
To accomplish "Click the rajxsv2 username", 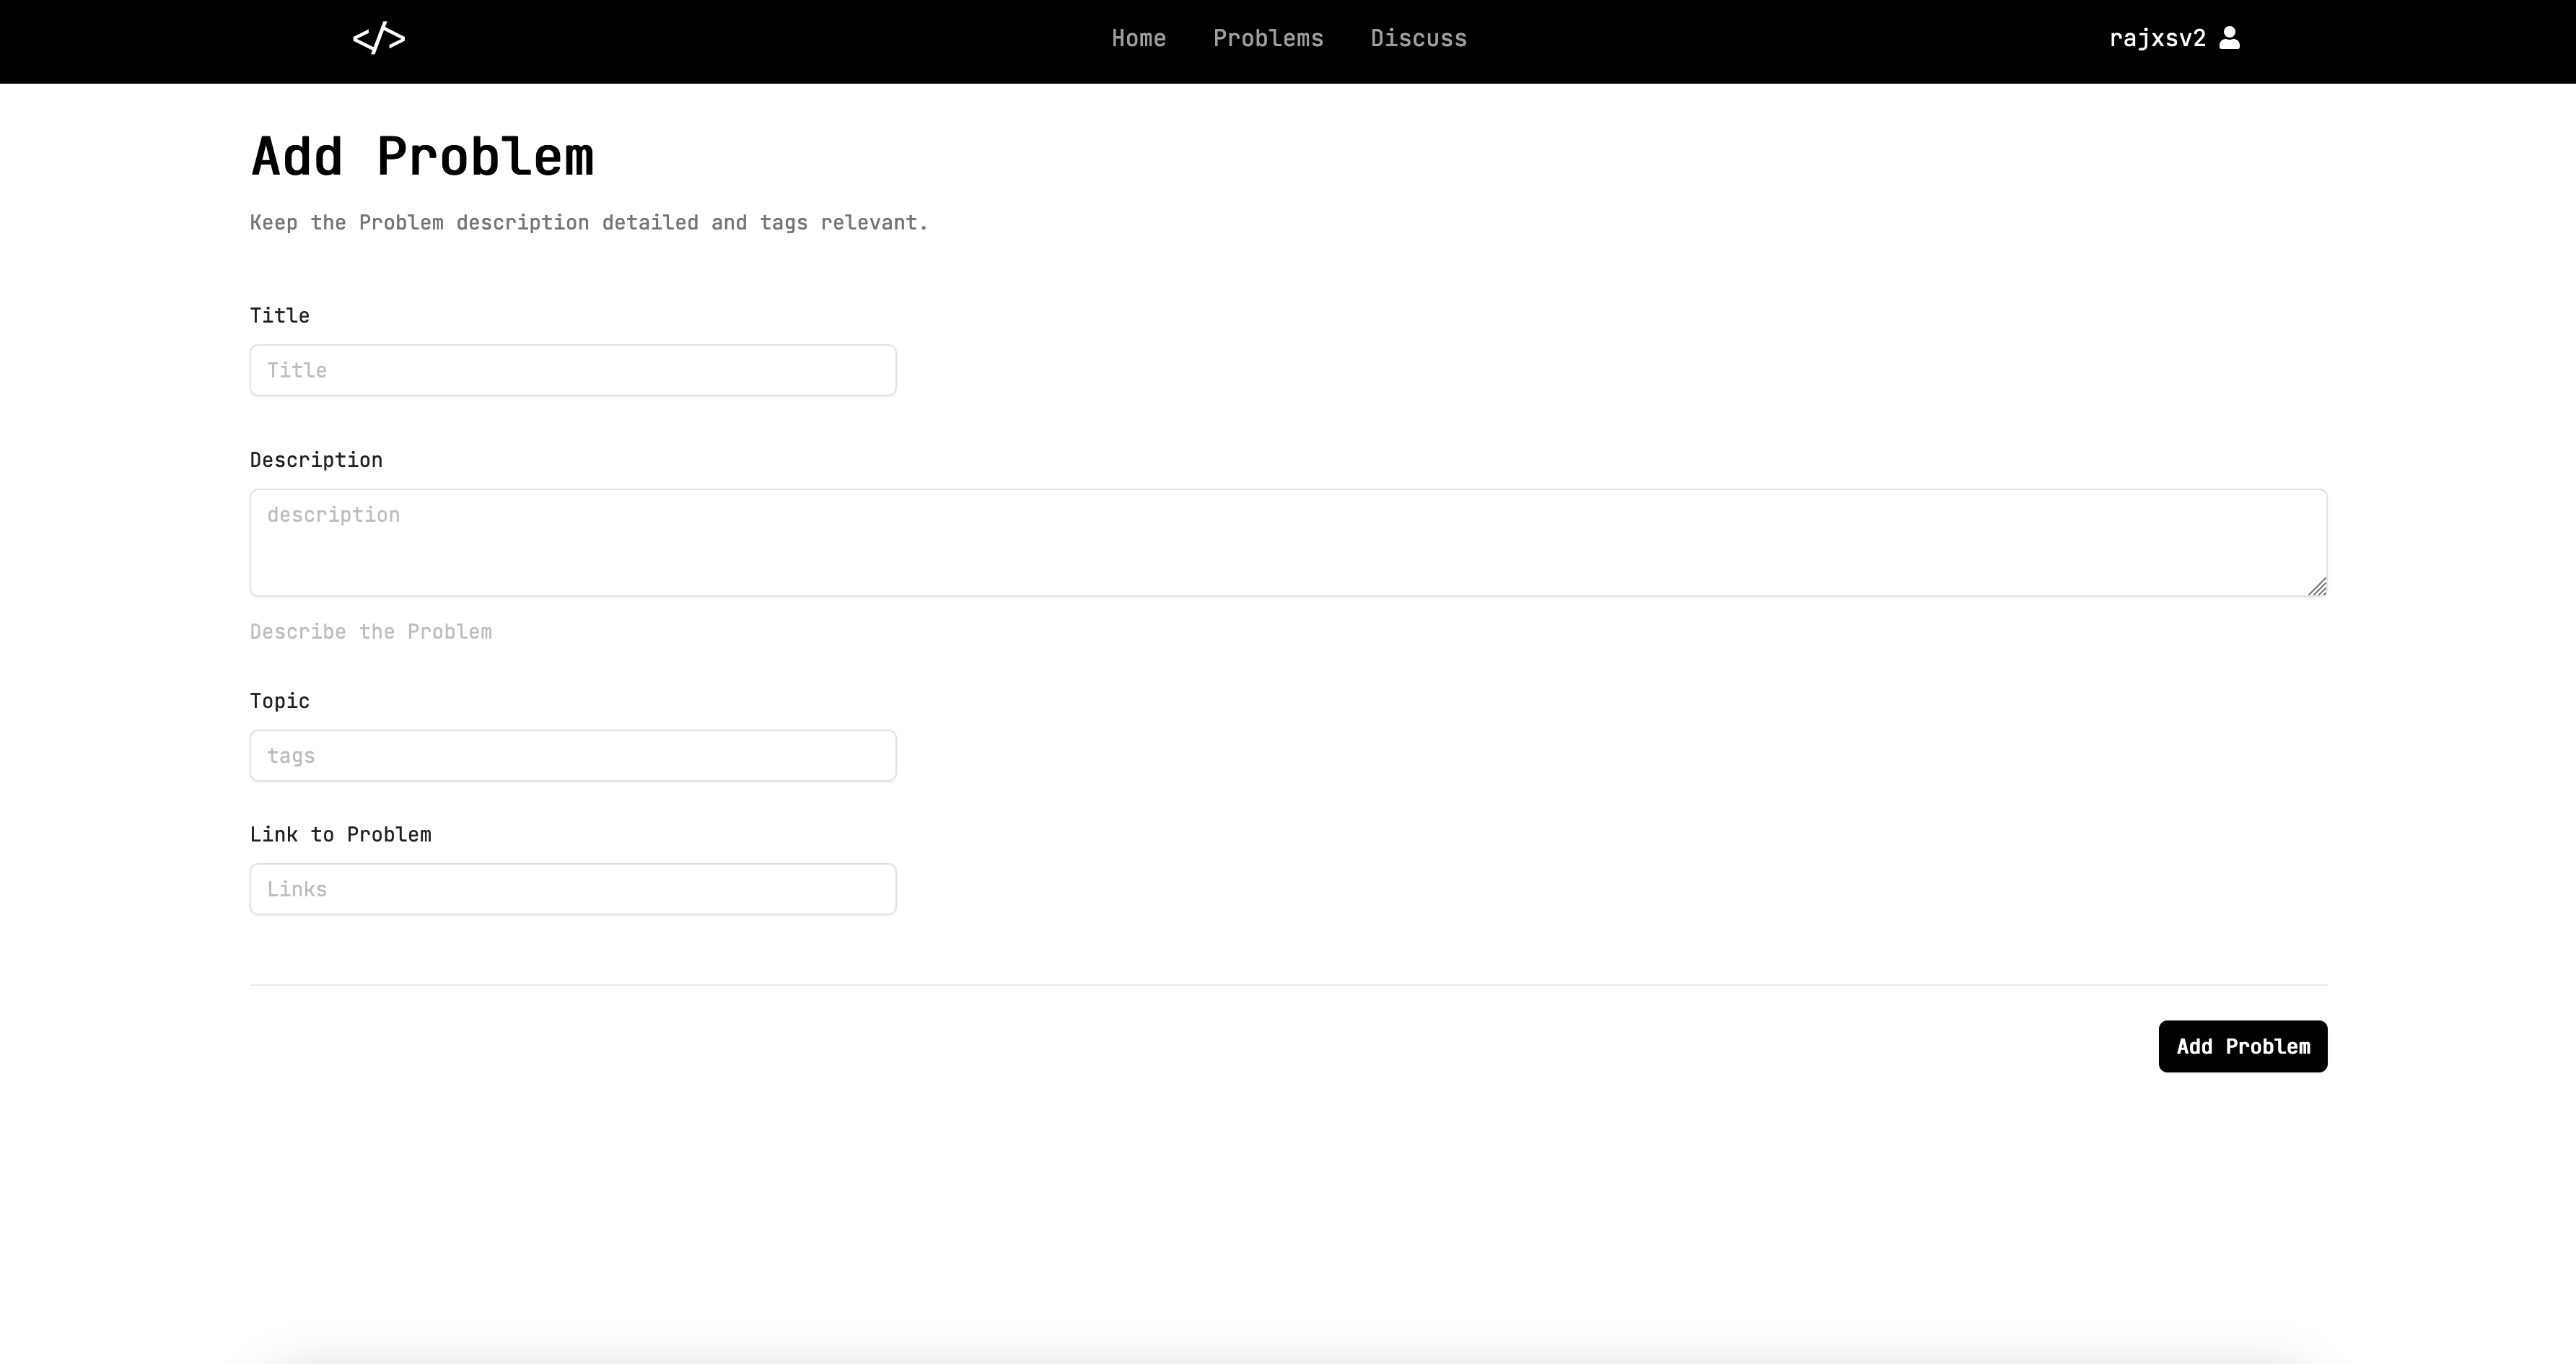I will (x=2157, y=38).
